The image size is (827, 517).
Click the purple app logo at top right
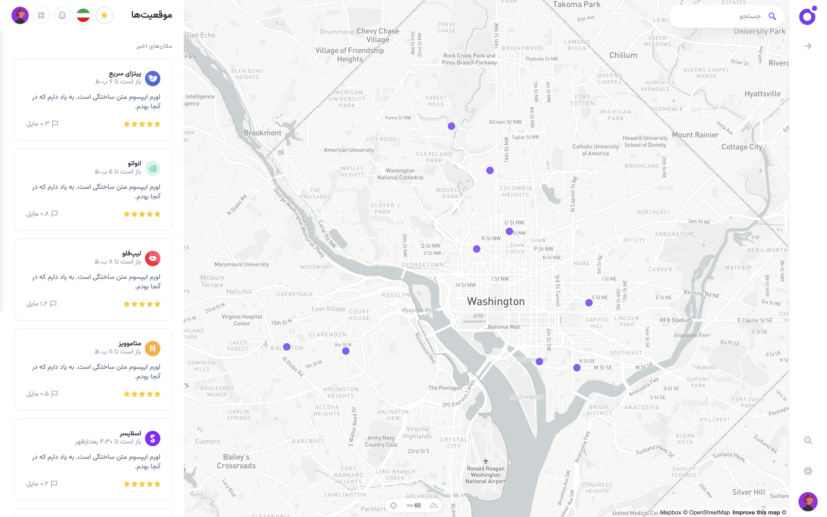tap(808, 16)
